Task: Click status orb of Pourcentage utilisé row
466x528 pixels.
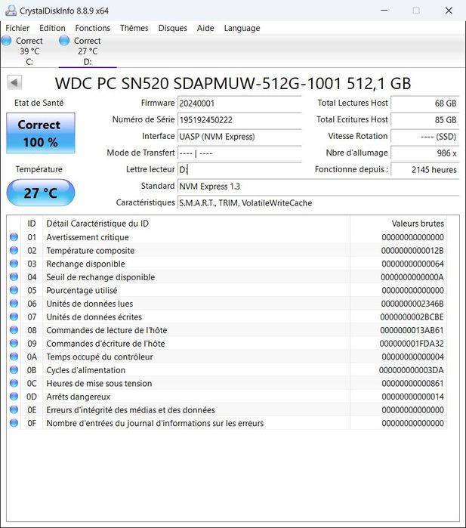Action: pos(14,290)
